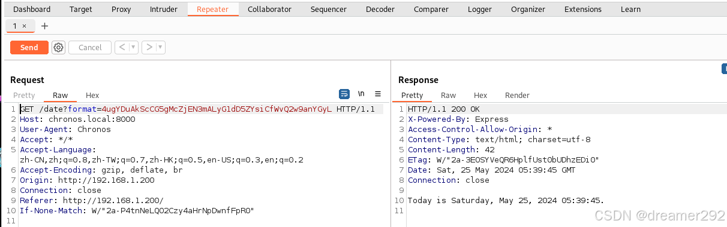Image resolution: width=727 pixels, height=227 pixels.
Task: Go to previous request with back arrow
Action: [122, 48]
